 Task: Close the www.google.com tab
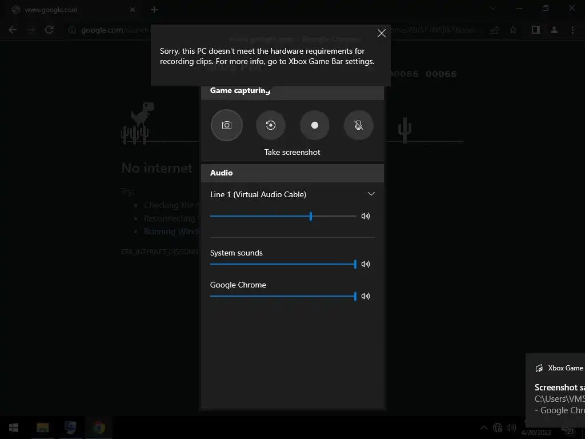133,10
